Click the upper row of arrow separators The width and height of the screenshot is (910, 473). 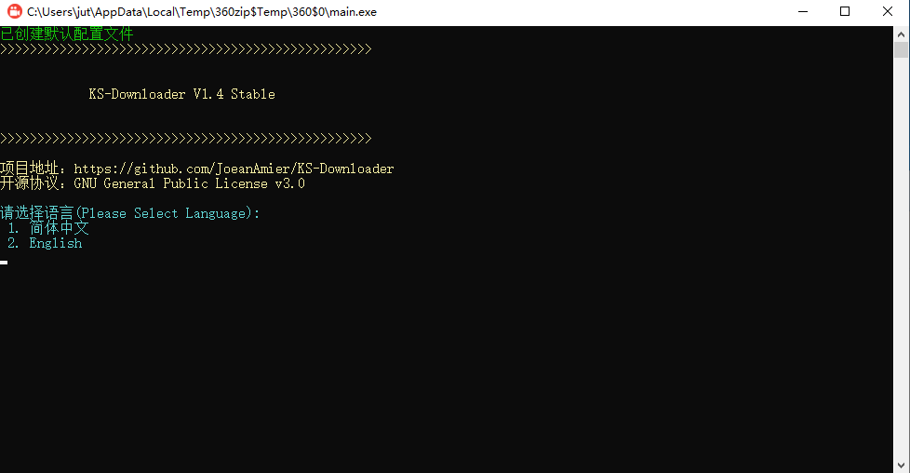click(x=186, y=49)
